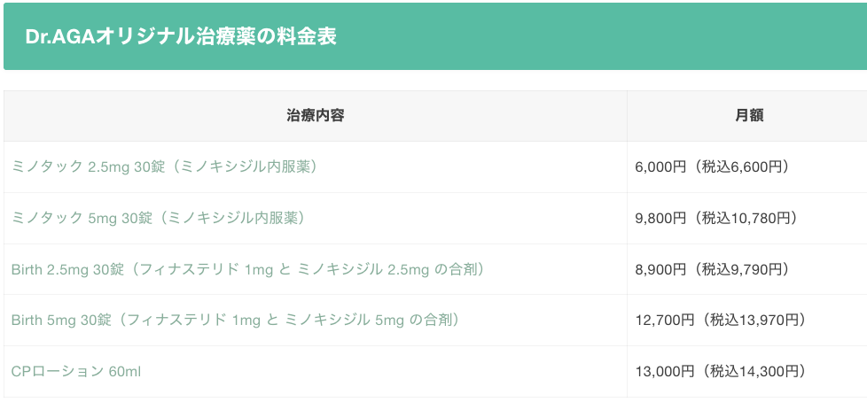Screen dimensions: 867x402
Task: Click the 治療内容 column header
Action: (316, 116)
